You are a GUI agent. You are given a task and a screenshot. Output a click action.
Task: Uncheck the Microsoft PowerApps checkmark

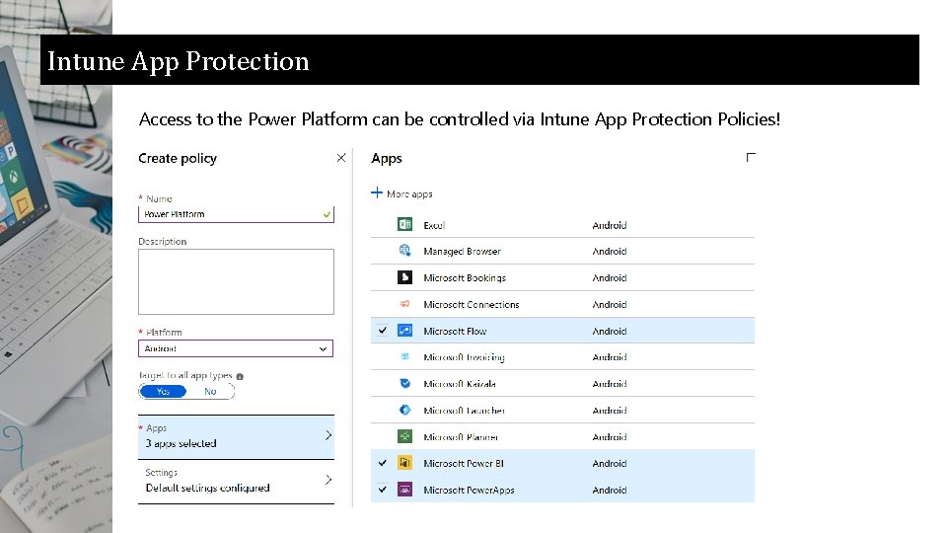pos(383,490)
